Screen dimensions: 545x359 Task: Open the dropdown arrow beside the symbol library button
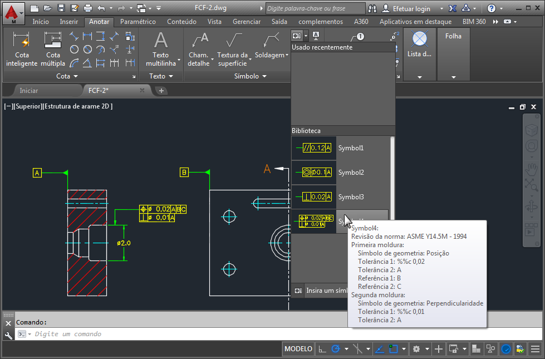(306, 36)
